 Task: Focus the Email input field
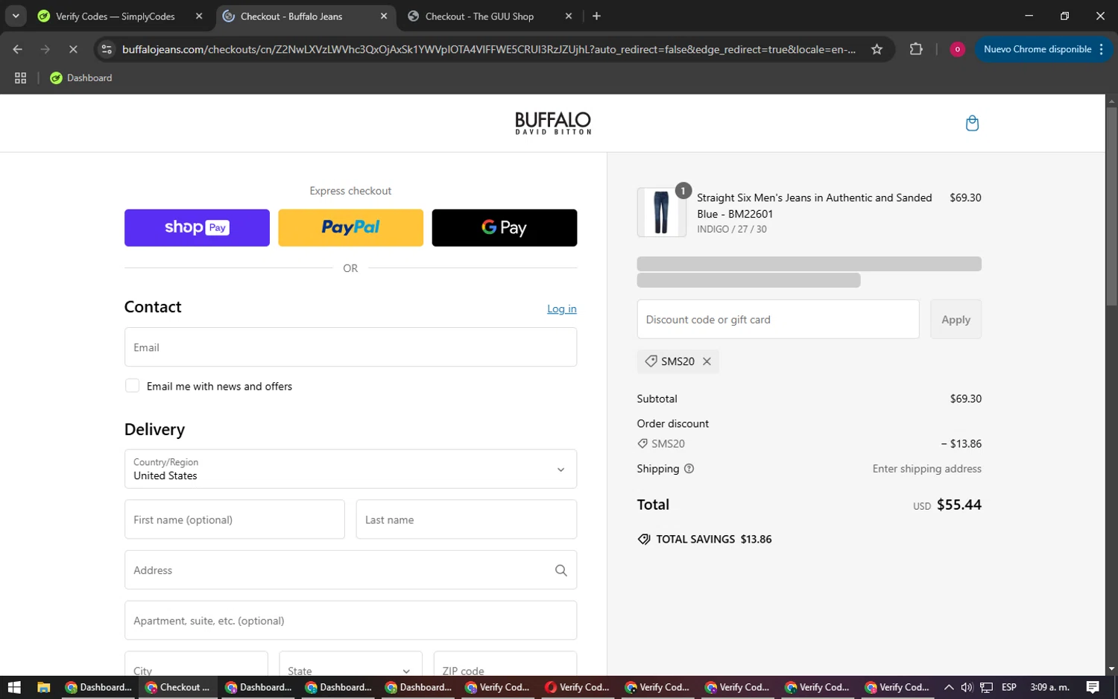pyautogui.click(x=350, y=347)
